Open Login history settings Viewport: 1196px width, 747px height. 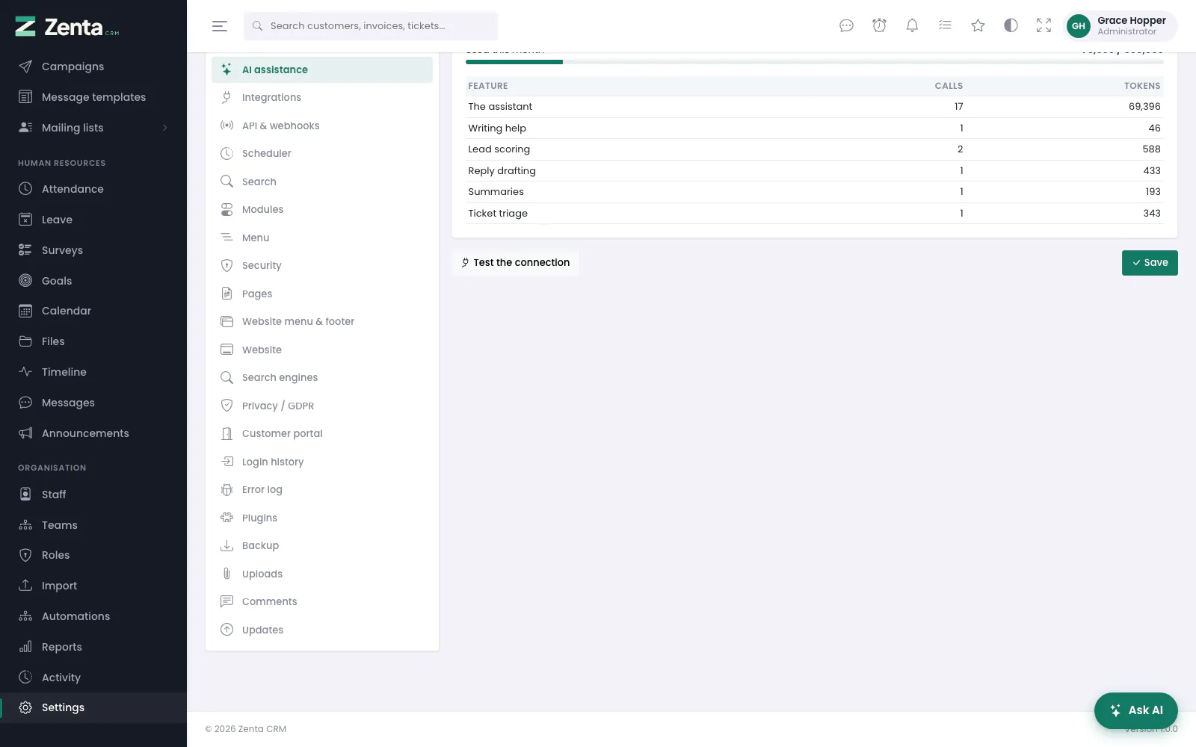pyautogui.click(x=322, y=462)
